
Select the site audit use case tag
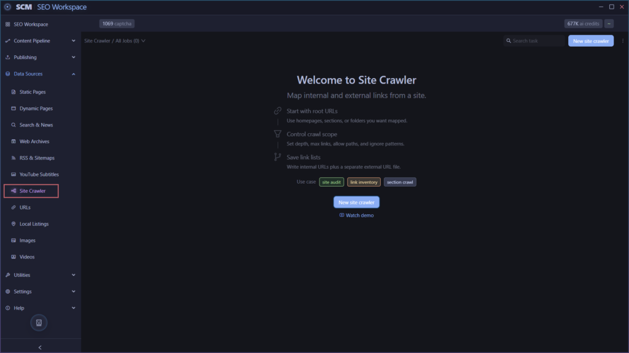(331, 182)
